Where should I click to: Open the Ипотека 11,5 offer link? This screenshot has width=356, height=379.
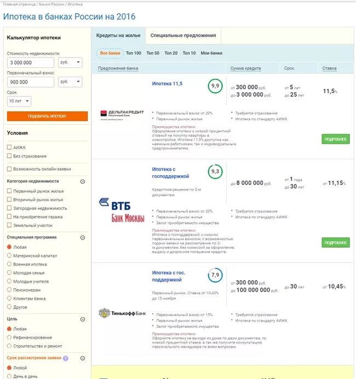[x=167, y=84]
